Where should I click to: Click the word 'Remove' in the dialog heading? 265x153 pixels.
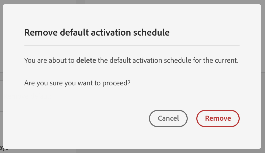pyautogui.click(x=41, y=32)
